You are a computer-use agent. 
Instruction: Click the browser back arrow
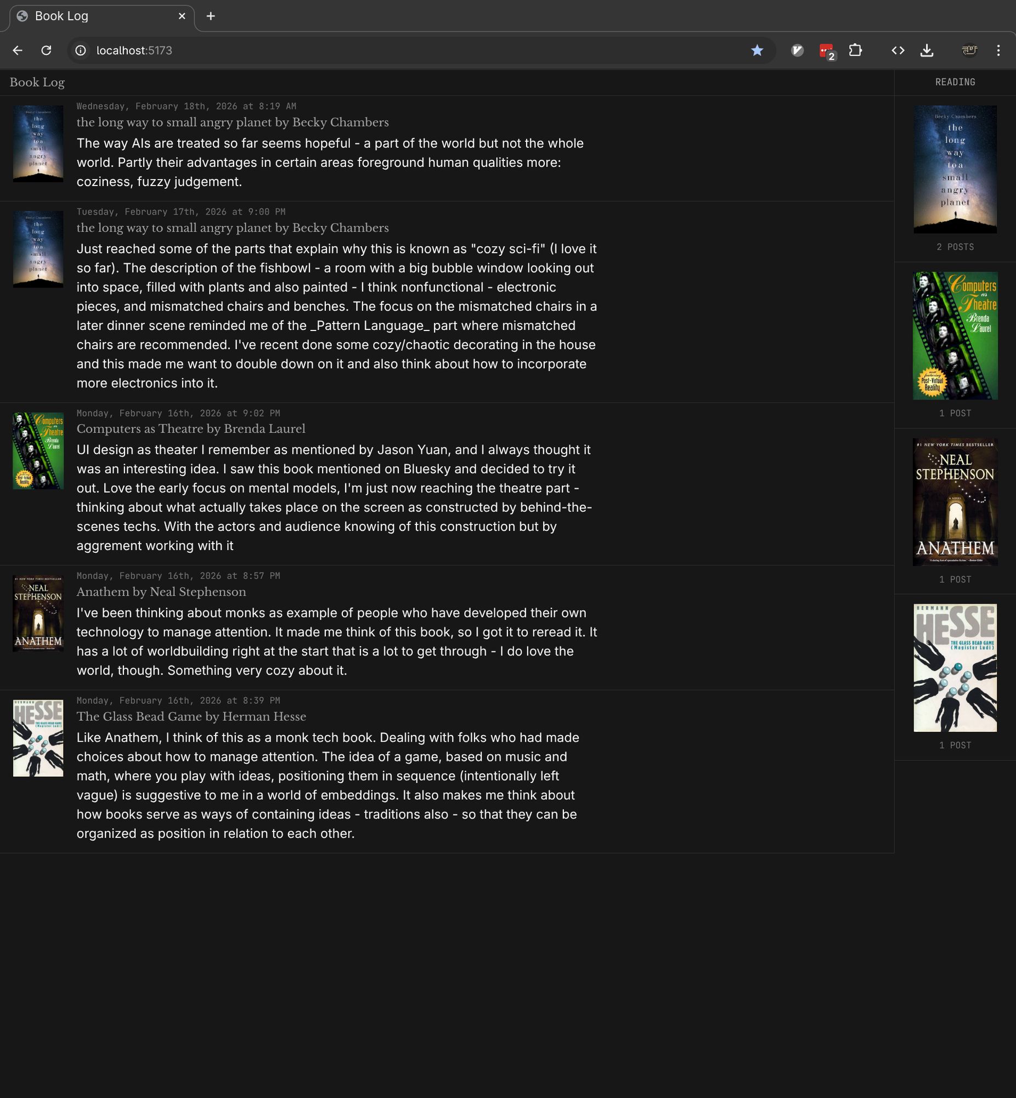[x=18, y=51]
